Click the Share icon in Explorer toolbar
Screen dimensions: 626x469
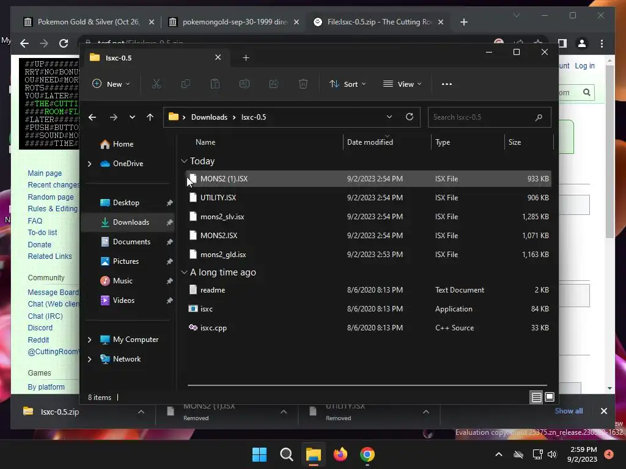tap(274, 84)
